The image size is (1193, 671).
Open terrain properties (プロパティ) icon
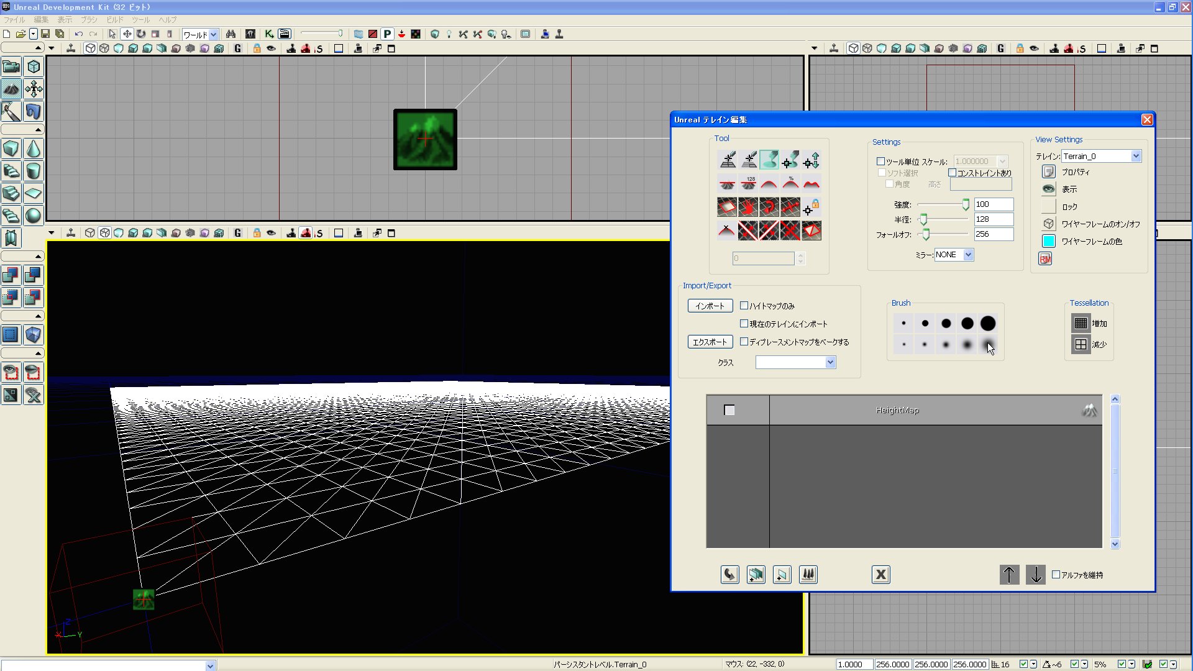[1049, 172]
